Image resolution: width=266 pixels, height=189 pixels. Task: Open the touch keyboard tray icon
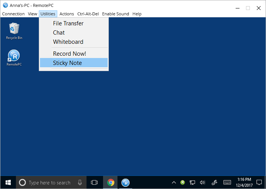coord(227,182)
